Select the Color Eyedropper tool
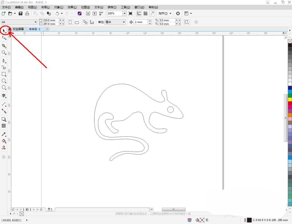This screenshot has width=292, height=224. 4,134
